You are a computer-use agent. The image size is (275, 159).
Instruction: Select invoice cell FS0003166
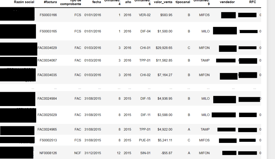48,15
